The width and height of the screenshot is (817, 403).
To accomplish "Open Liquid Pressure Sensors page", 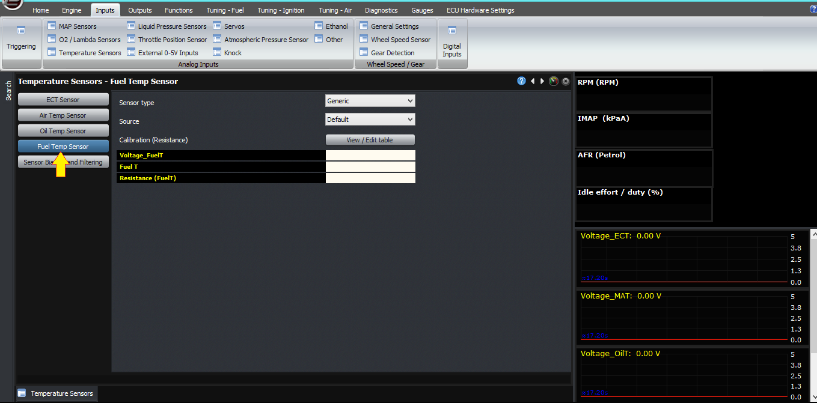I will [x=167, y=26].
